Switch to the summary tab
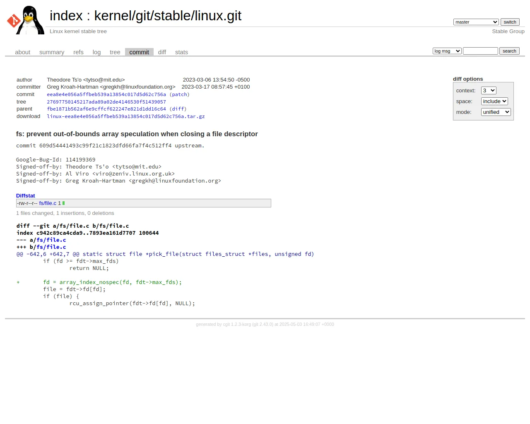 (52, 52)
